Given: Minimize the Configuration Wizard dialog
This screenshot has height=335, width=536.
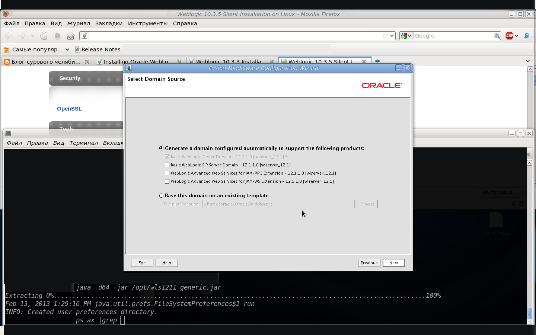Looking at the screenshot, I should (399, 68).
